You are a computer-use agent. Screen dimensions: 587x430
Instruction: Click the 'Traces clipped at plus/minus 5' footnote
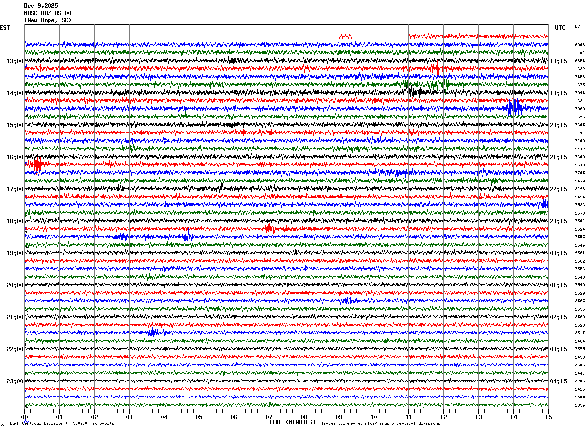[x=380, y=423]
